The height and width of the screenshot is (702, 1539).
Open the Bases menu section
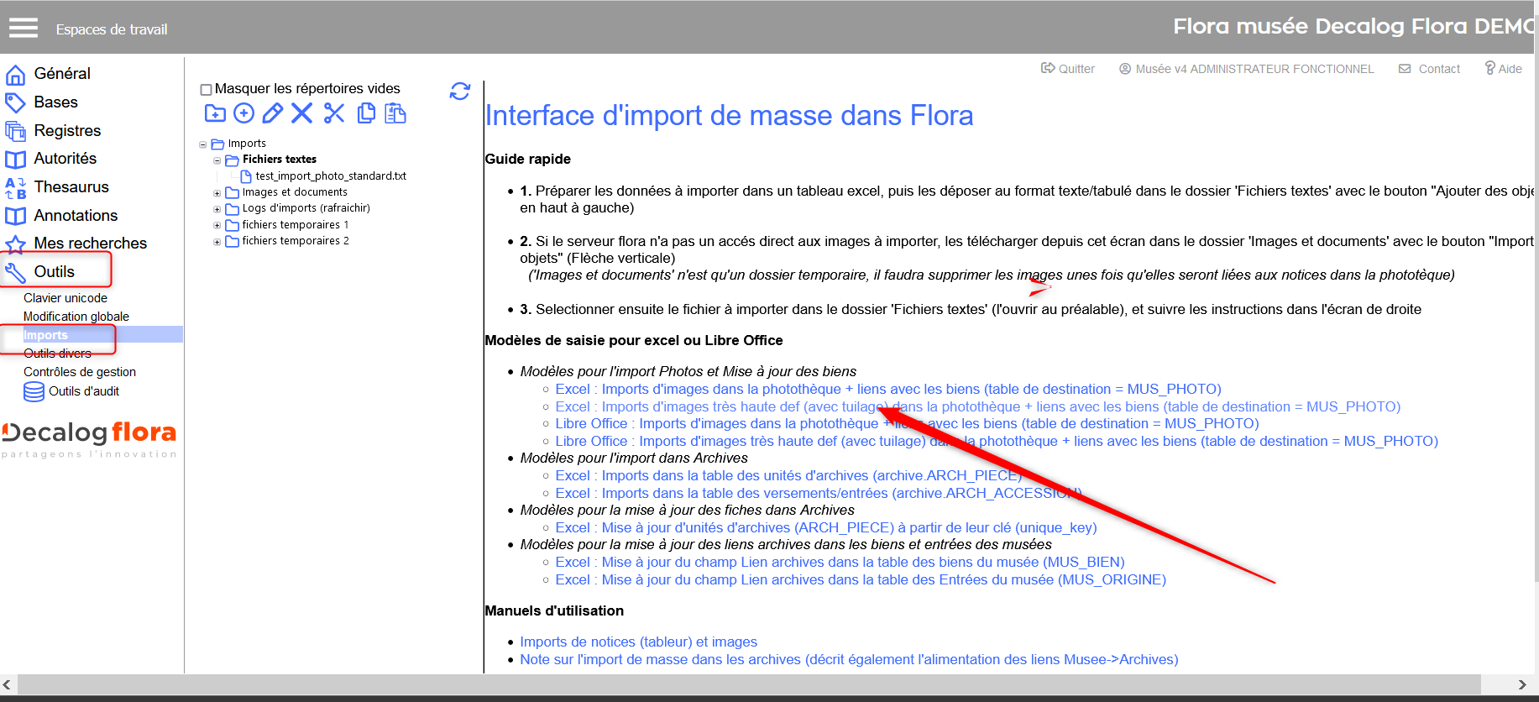[x=55, y=102]
